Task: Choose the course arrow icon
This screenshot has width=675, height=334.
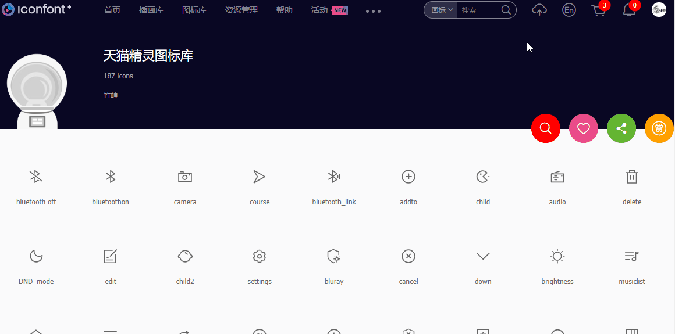Action: pyautogui.click(x=259, y=177)
